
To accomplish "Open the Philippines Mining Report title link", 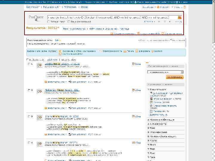I will coord(62,90).
